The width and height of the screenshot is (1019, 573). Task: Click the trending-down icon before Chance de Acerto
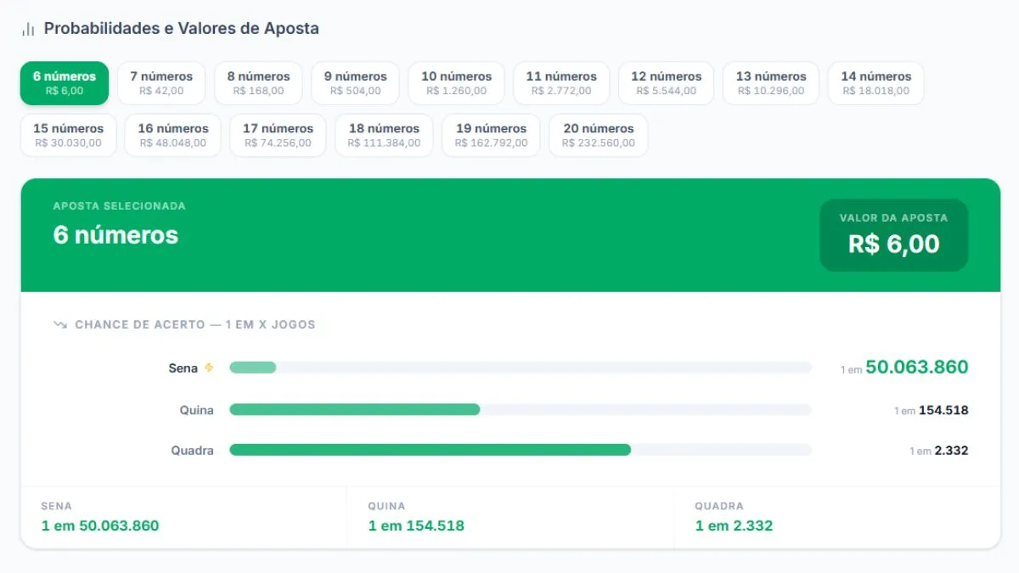tap(59, 324)
